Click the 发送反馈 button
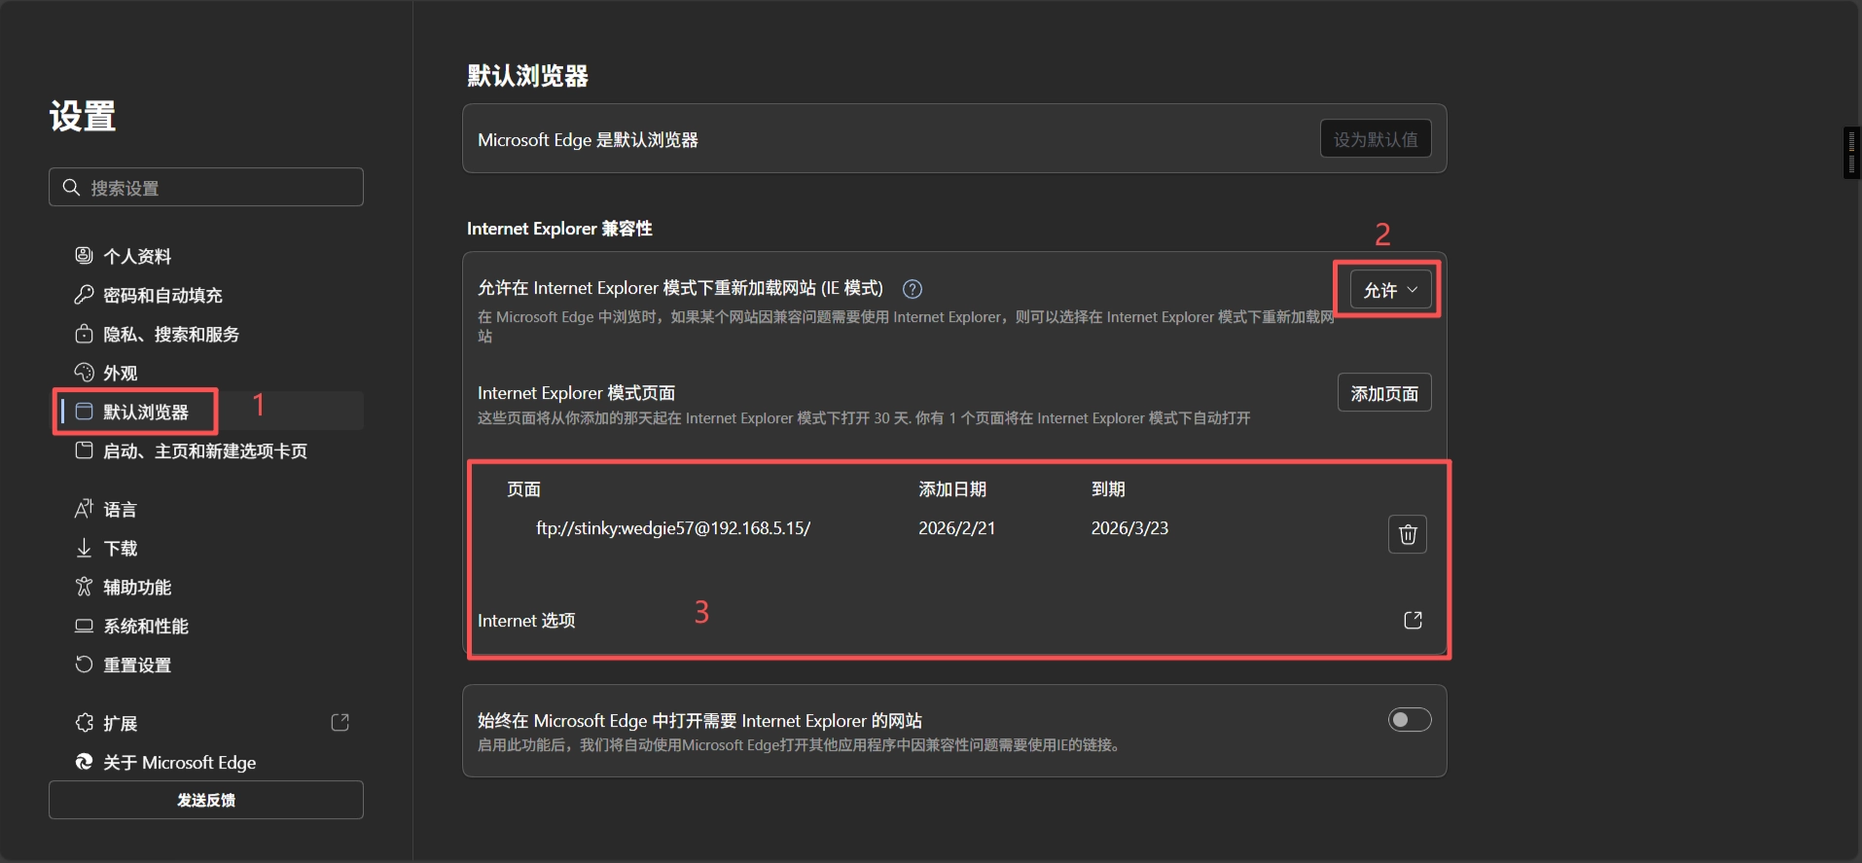 [x=206, y=800]
